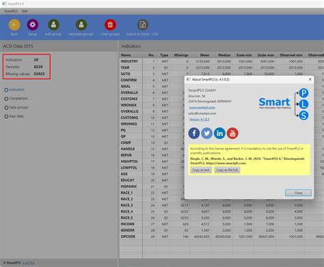Open the Edit menu
324x267 pixels.
pyautogui.click(x=25, y=11)
